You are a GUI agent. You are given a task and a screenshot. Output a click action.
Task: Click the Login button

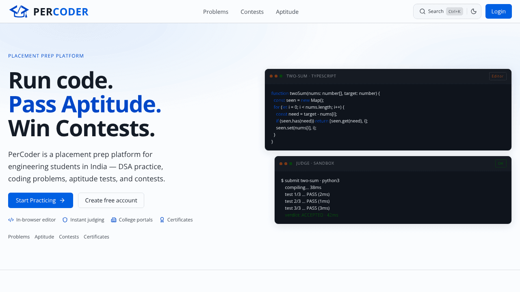coord(498,11)
